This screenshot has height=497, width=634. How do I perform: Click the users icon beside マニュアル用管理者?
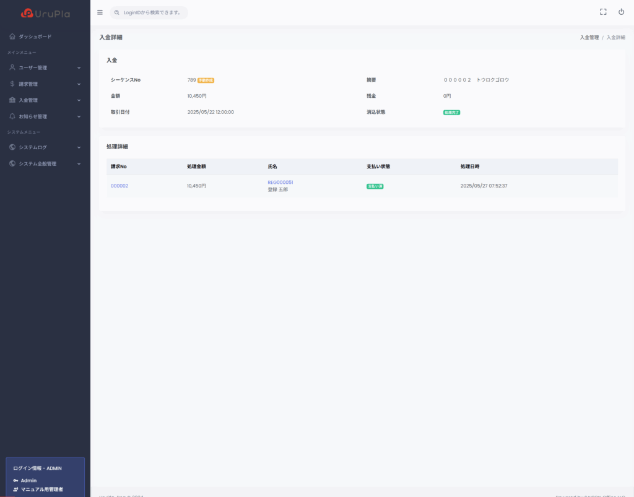pos(15,490)
